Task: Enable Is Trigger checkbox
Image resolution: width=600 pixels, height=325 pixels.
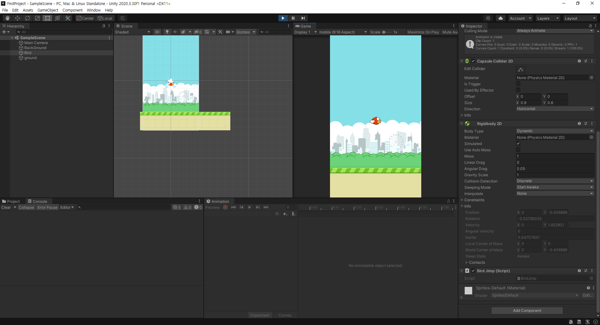Action: click(518, 84)
